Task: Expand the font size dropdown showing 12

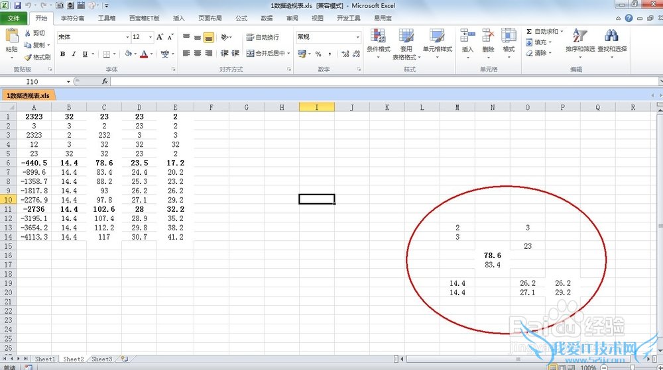Action: (x=151, y=37)
